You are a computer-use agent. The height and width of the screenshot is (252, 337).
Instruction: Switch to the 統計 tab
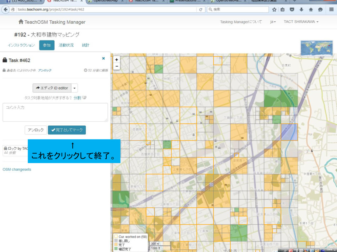click(85, 45)
